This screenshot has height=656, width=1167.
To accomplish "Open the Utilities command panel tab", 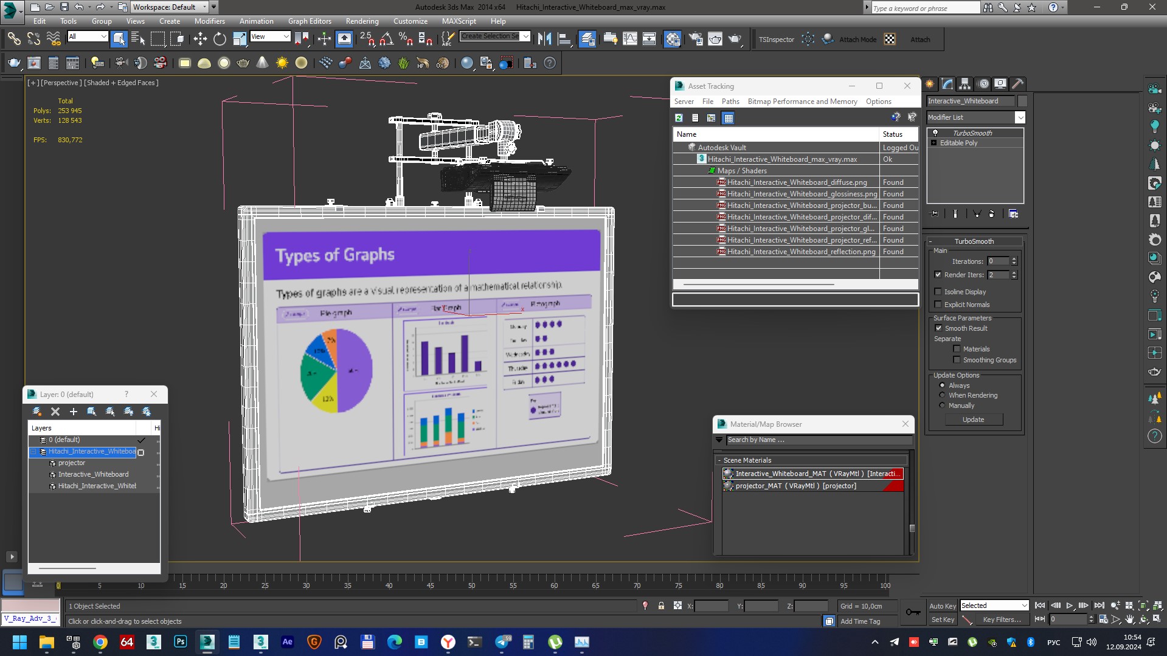I will click(1017, 84).
